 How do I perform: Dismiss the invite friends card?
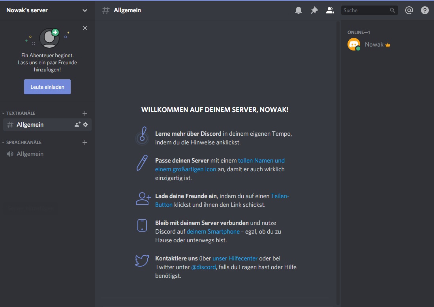click(85, 28)
